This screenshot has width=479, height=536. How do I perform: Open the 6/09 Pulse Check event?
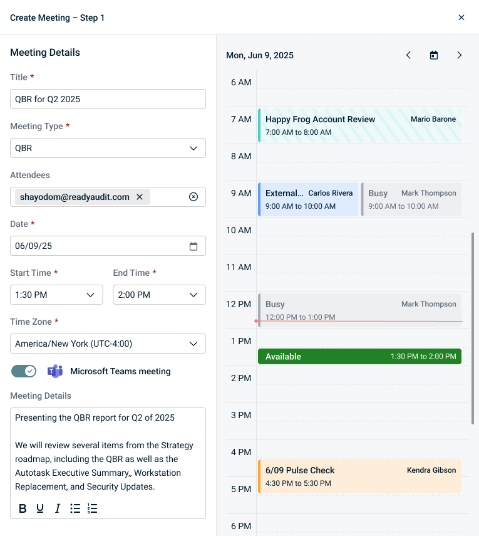point(359,476)
